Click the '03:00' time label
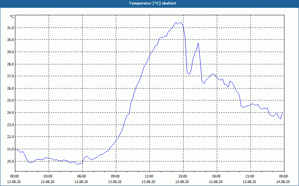The height and width of the screenshot is (186, 299). [49, 176]
